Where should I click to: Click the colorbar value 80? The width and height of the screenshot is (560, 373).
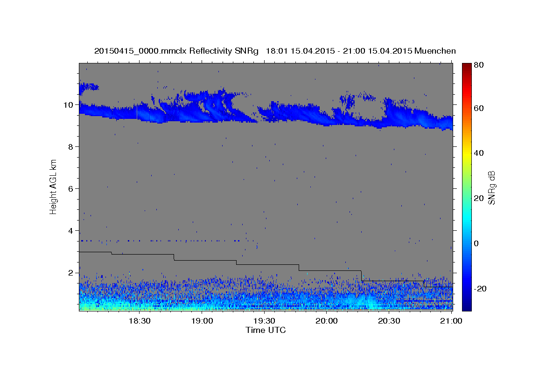point(479,65)
